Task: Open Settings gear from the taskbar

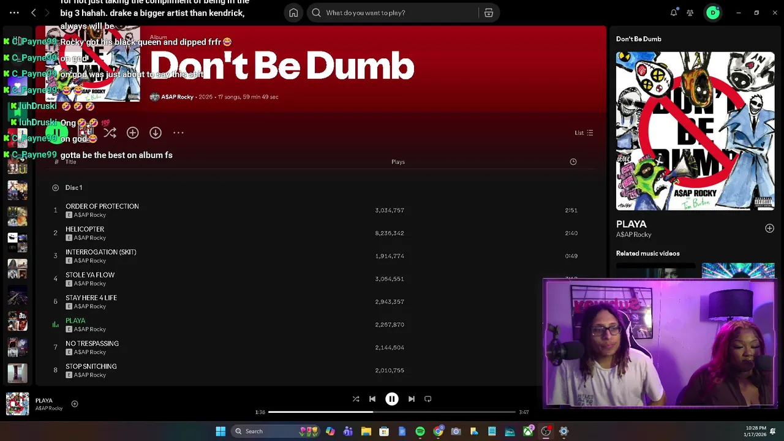Action: point(563,431)
